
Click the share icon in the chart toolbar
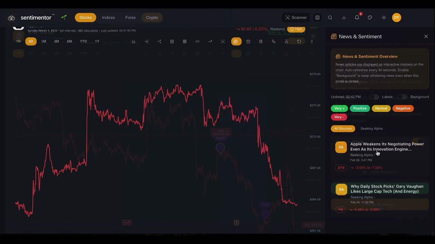pos(159,41)
